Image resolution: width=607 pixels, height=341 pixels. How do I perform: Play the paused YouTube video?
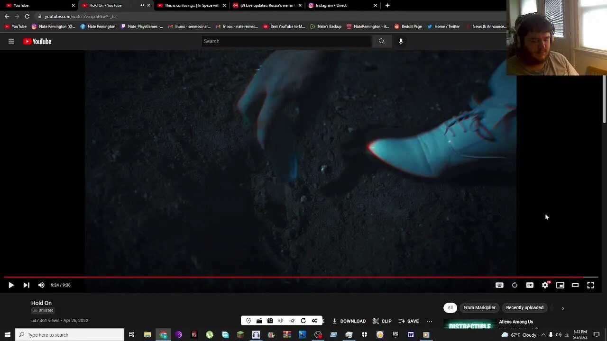point(11,285)
